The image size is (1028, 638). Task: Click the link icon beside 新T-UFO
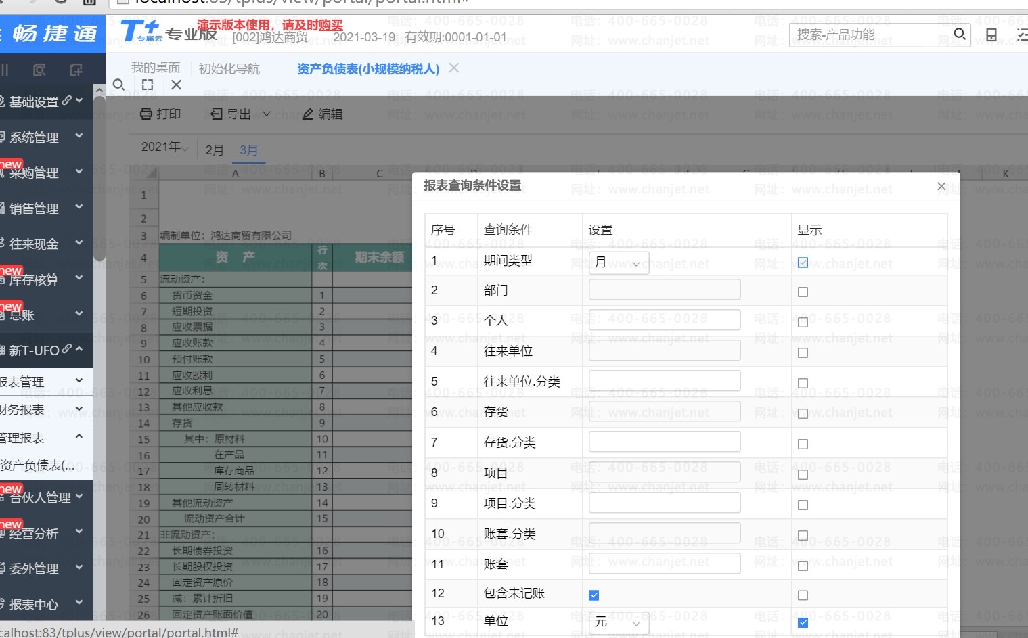(66, 349)
